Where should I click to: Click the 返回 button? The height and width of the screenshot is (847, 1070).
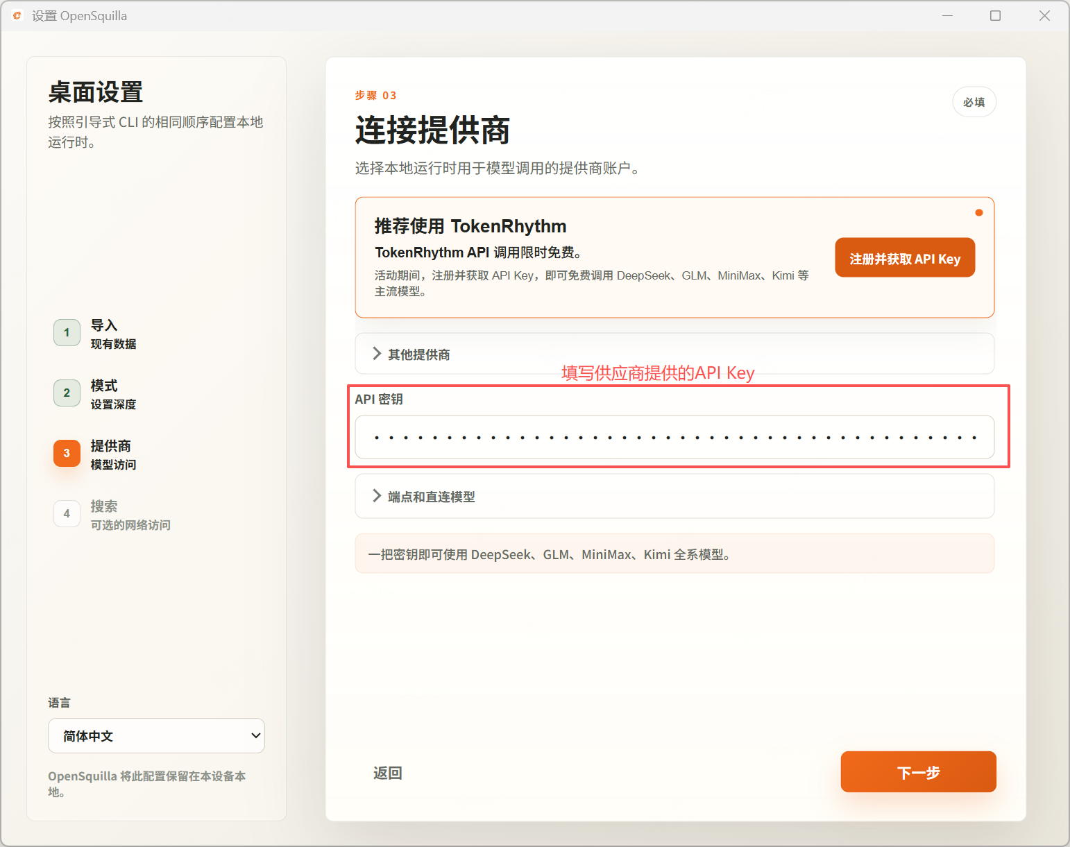(387, 773)
